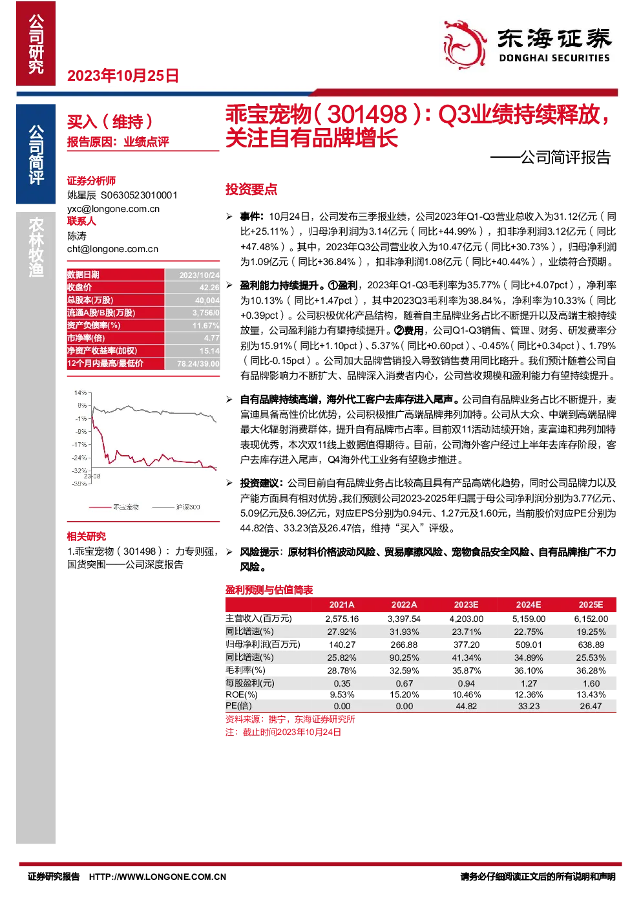Click the red 公司研究 side banner
This screenshot has height=907, width=641.
36,43
